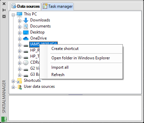
Task: Select the This PC label
Action: [30, 14]
